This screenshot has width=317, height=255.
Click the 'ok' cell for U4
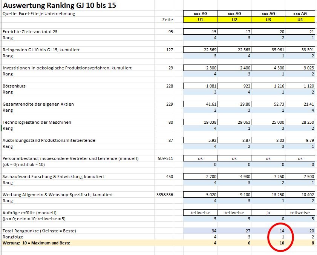(300, 158)
